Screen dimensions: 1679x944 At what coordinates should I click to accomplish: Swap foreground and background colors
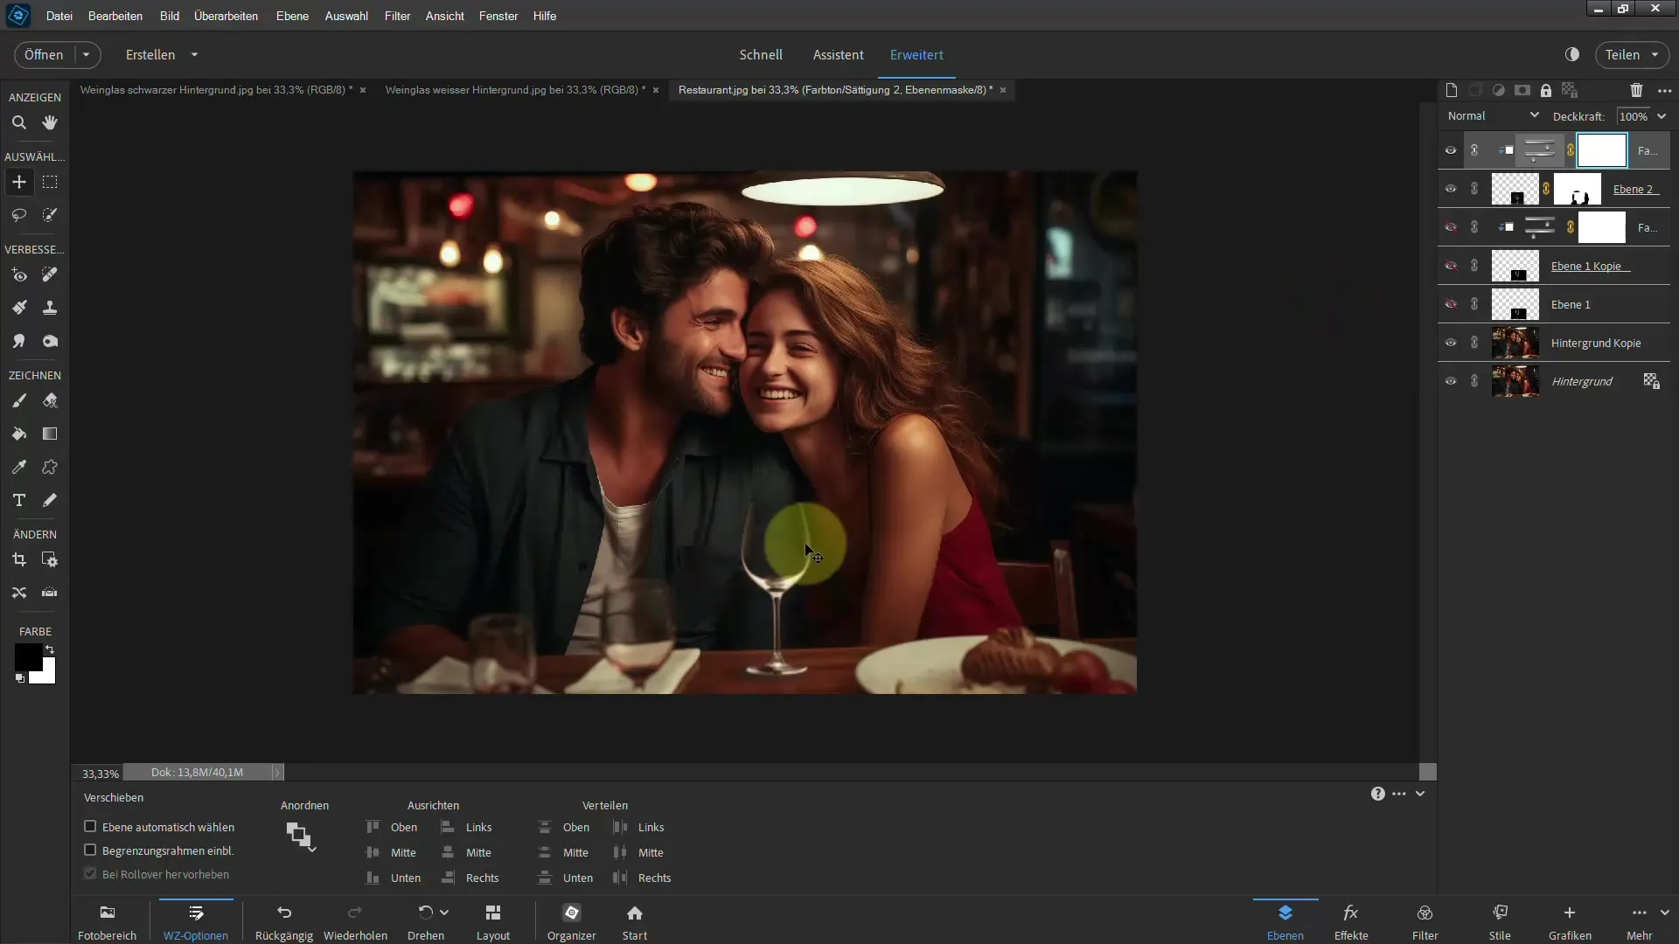[x=50, y=649]
